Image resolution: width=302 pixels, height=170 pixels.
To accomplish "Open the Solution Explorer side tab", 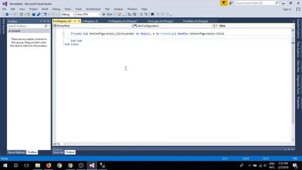I will point(298,29).
